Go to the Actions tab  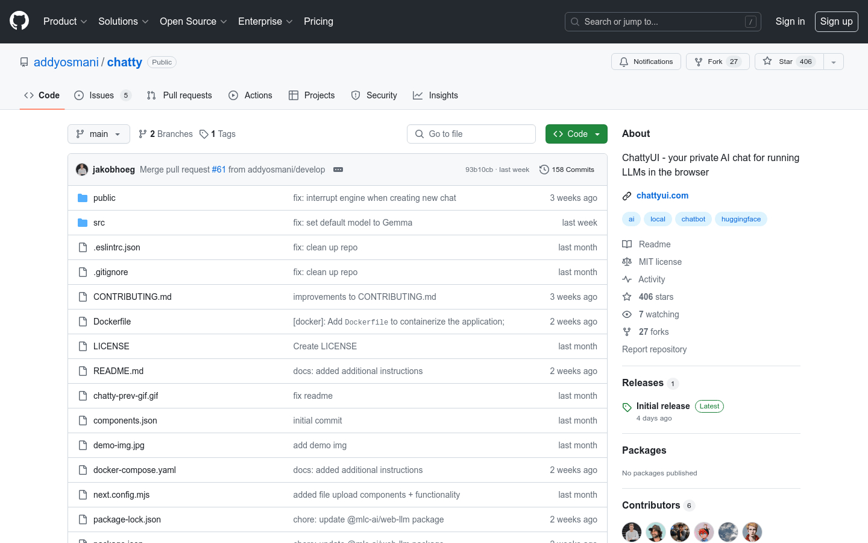point(250,95)
